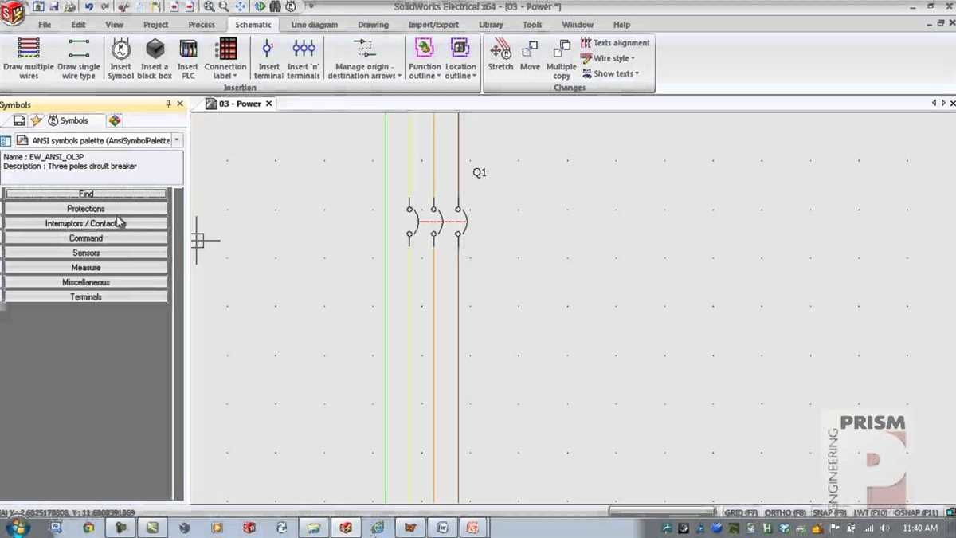This screenshot has width=956, height=538.
Task: Select the Draw multiple wires tool
Action: pyautogui.click(x=28, y=56)
